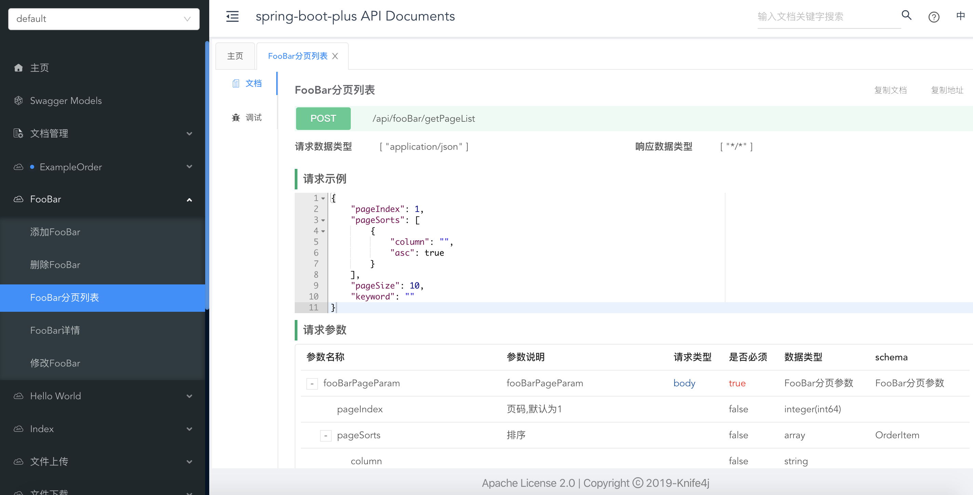Click the 复制地址 link

point(947,90)
